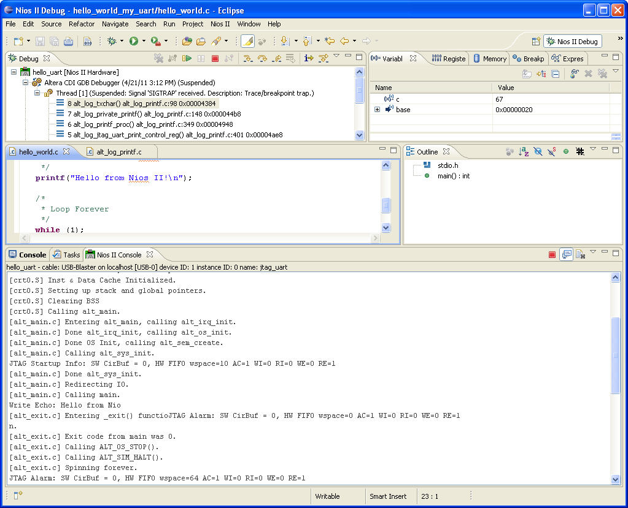This screenshot has width=628, height=508.
Task: Click the Step Into debug icon
Action: pyautogui.click(x=248, y=58)
